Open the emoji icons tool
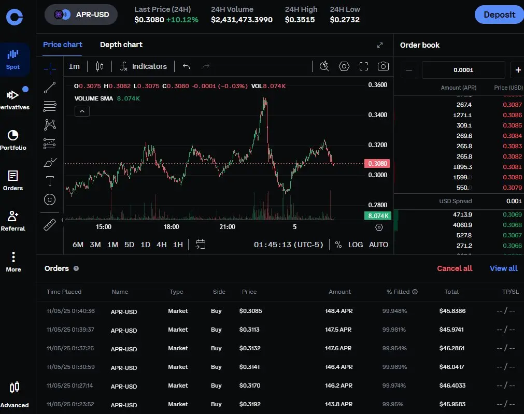This screenshot has width=524, height=414. (50, 199)
